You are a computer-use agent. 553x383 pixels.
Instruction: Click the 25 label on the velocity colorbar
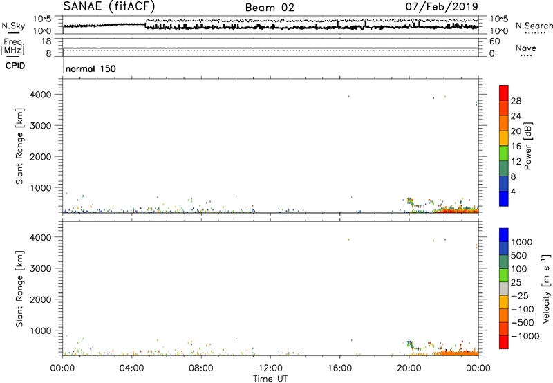(x=516, y=283)
